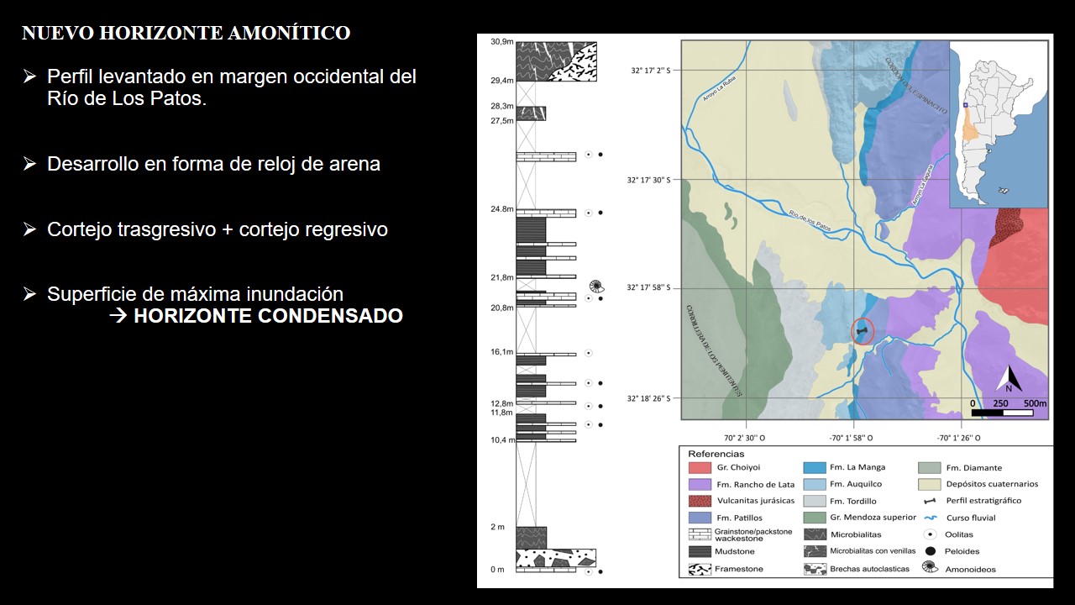Click the ammonoid fossil symbol beside the stratigraphic column
The height and width of the screenshot is (605, 1075).
tap(596, 286)
